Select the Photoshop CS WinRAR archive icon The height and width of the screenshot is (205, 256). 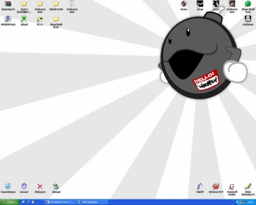[7, 4]
